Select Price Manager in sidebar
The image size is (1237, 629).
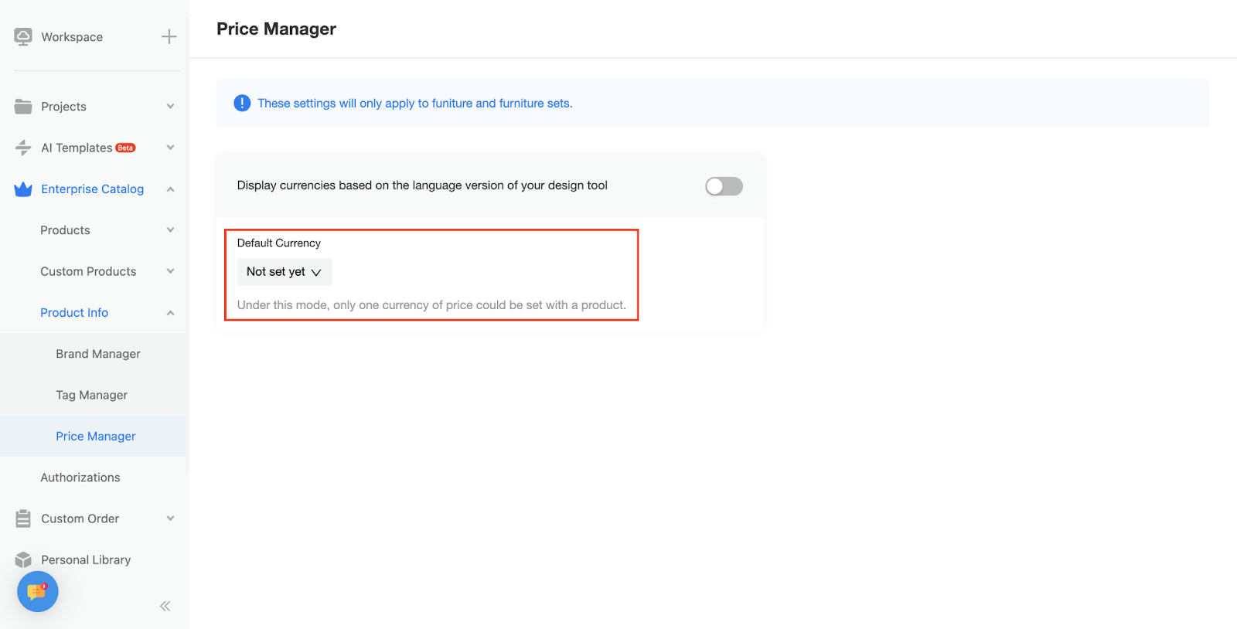[96, 437]
